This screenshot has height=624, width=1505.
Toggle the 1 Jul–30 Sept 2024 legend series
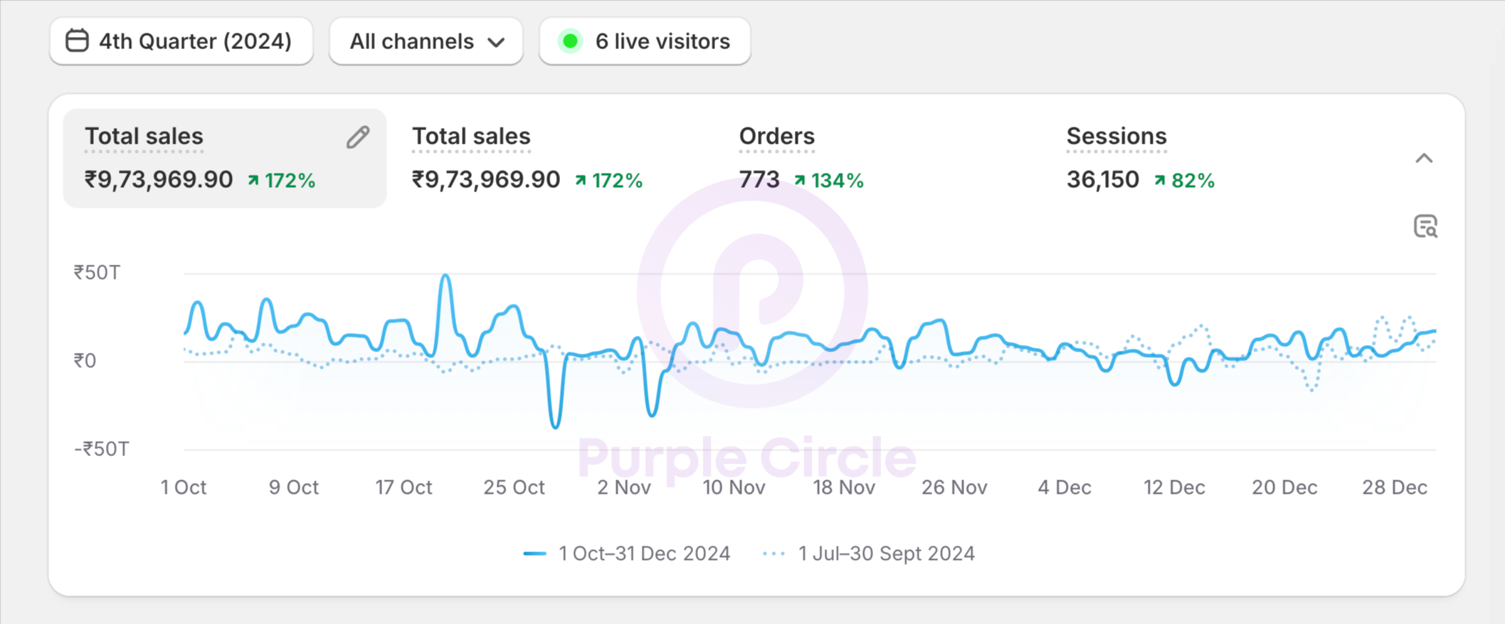[x=886, y=554]
